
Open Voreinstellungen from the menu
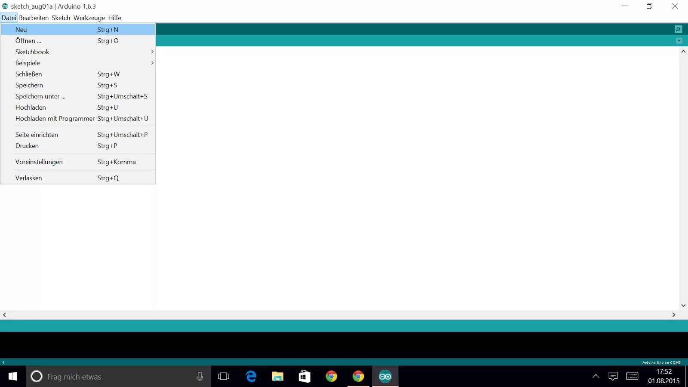click(78, 162)
